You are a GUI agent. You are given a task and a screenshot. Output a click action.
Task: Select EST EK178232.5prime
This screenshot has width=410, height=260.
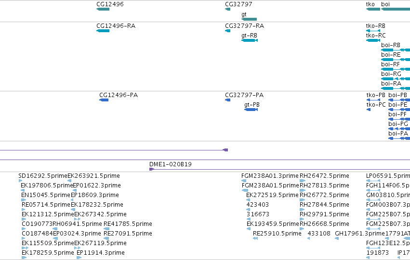(x=97, y=205)
